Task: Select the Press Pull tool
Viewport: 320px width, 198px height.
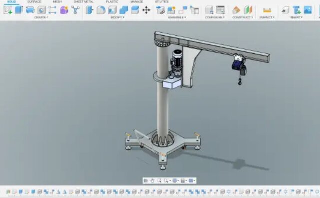Action: pos(89,10)
